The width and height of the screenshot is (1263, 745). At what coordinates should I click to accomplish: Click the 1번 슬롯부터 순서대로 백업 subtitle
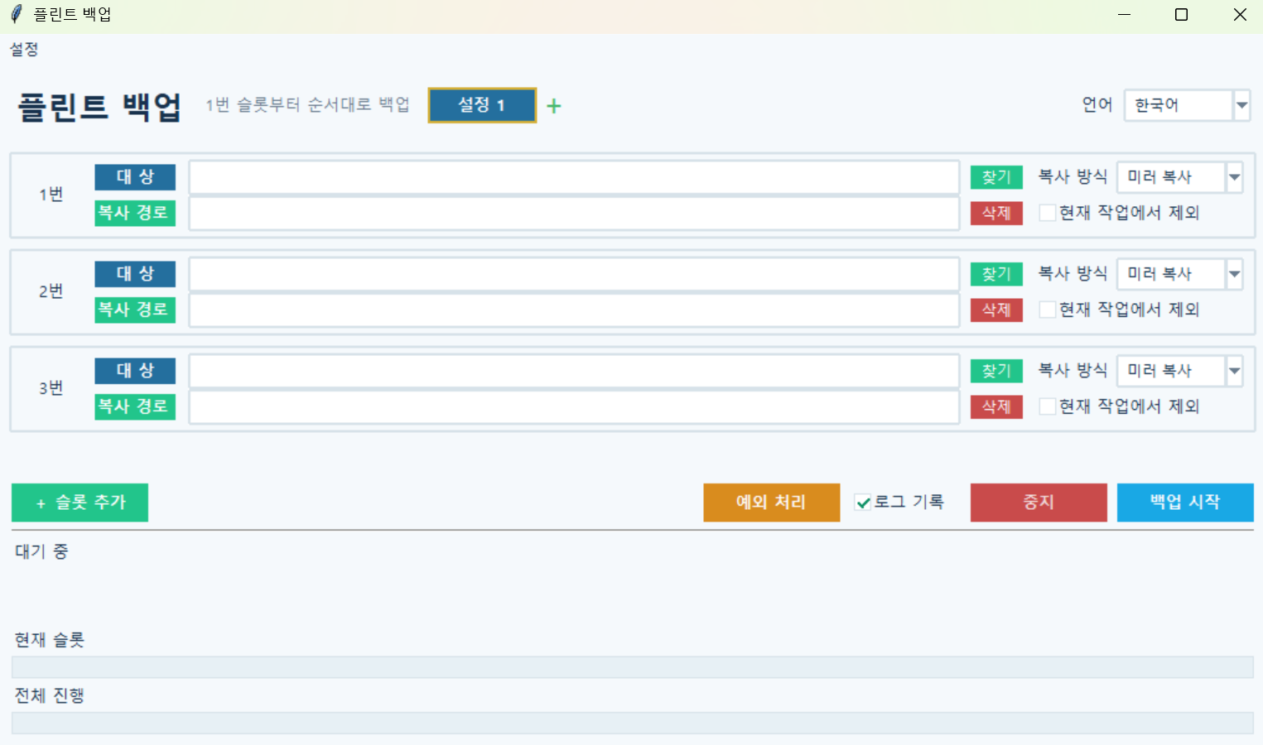click(308, 105)
